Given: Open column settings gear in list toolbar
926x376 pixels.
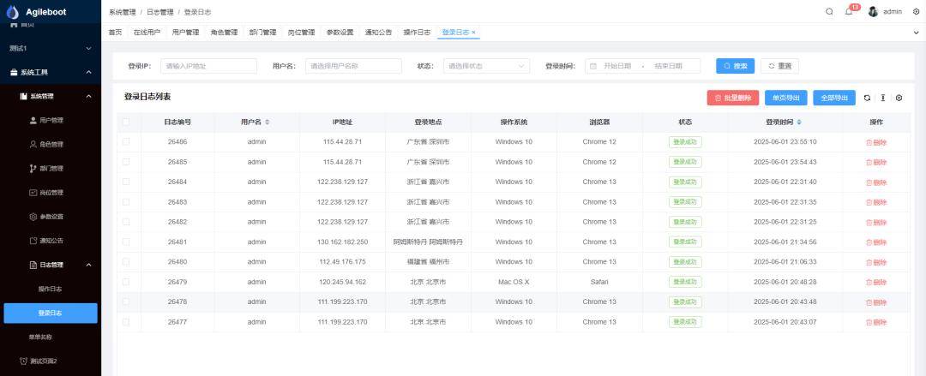Looking at the screenshot, I should [899, 98].
